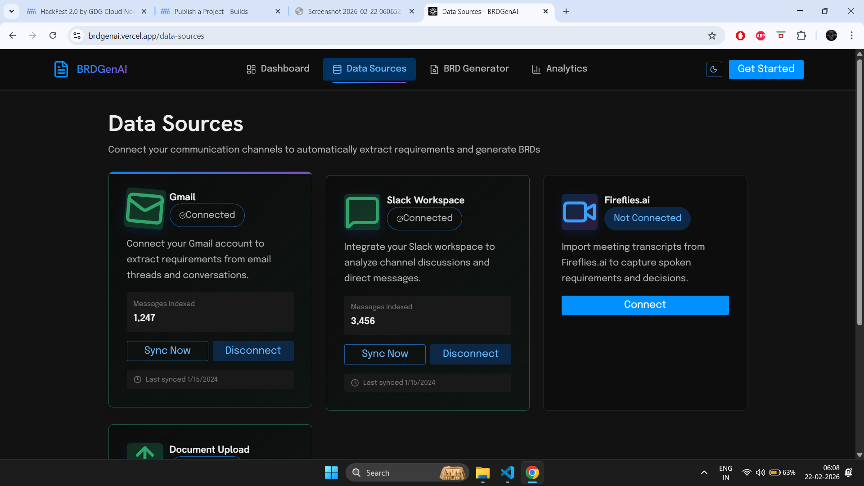Click the BRDGenAI brand name link

click(x=102, y=69)
